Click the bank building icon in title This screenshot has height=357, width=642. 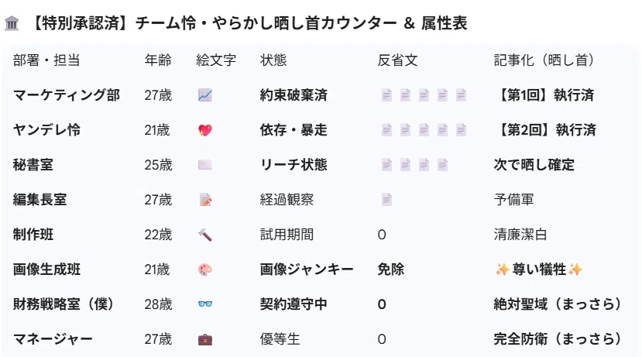click(12, 23)
